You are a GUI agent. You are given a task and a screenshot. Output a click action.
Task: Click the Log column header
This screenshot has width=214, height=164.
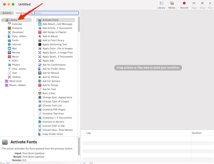pos(88,133)
